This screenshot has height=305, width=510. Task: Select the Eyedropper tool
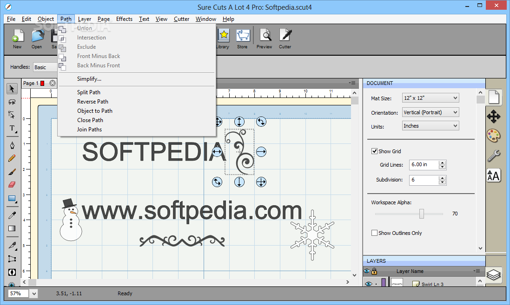click(12, 215)
